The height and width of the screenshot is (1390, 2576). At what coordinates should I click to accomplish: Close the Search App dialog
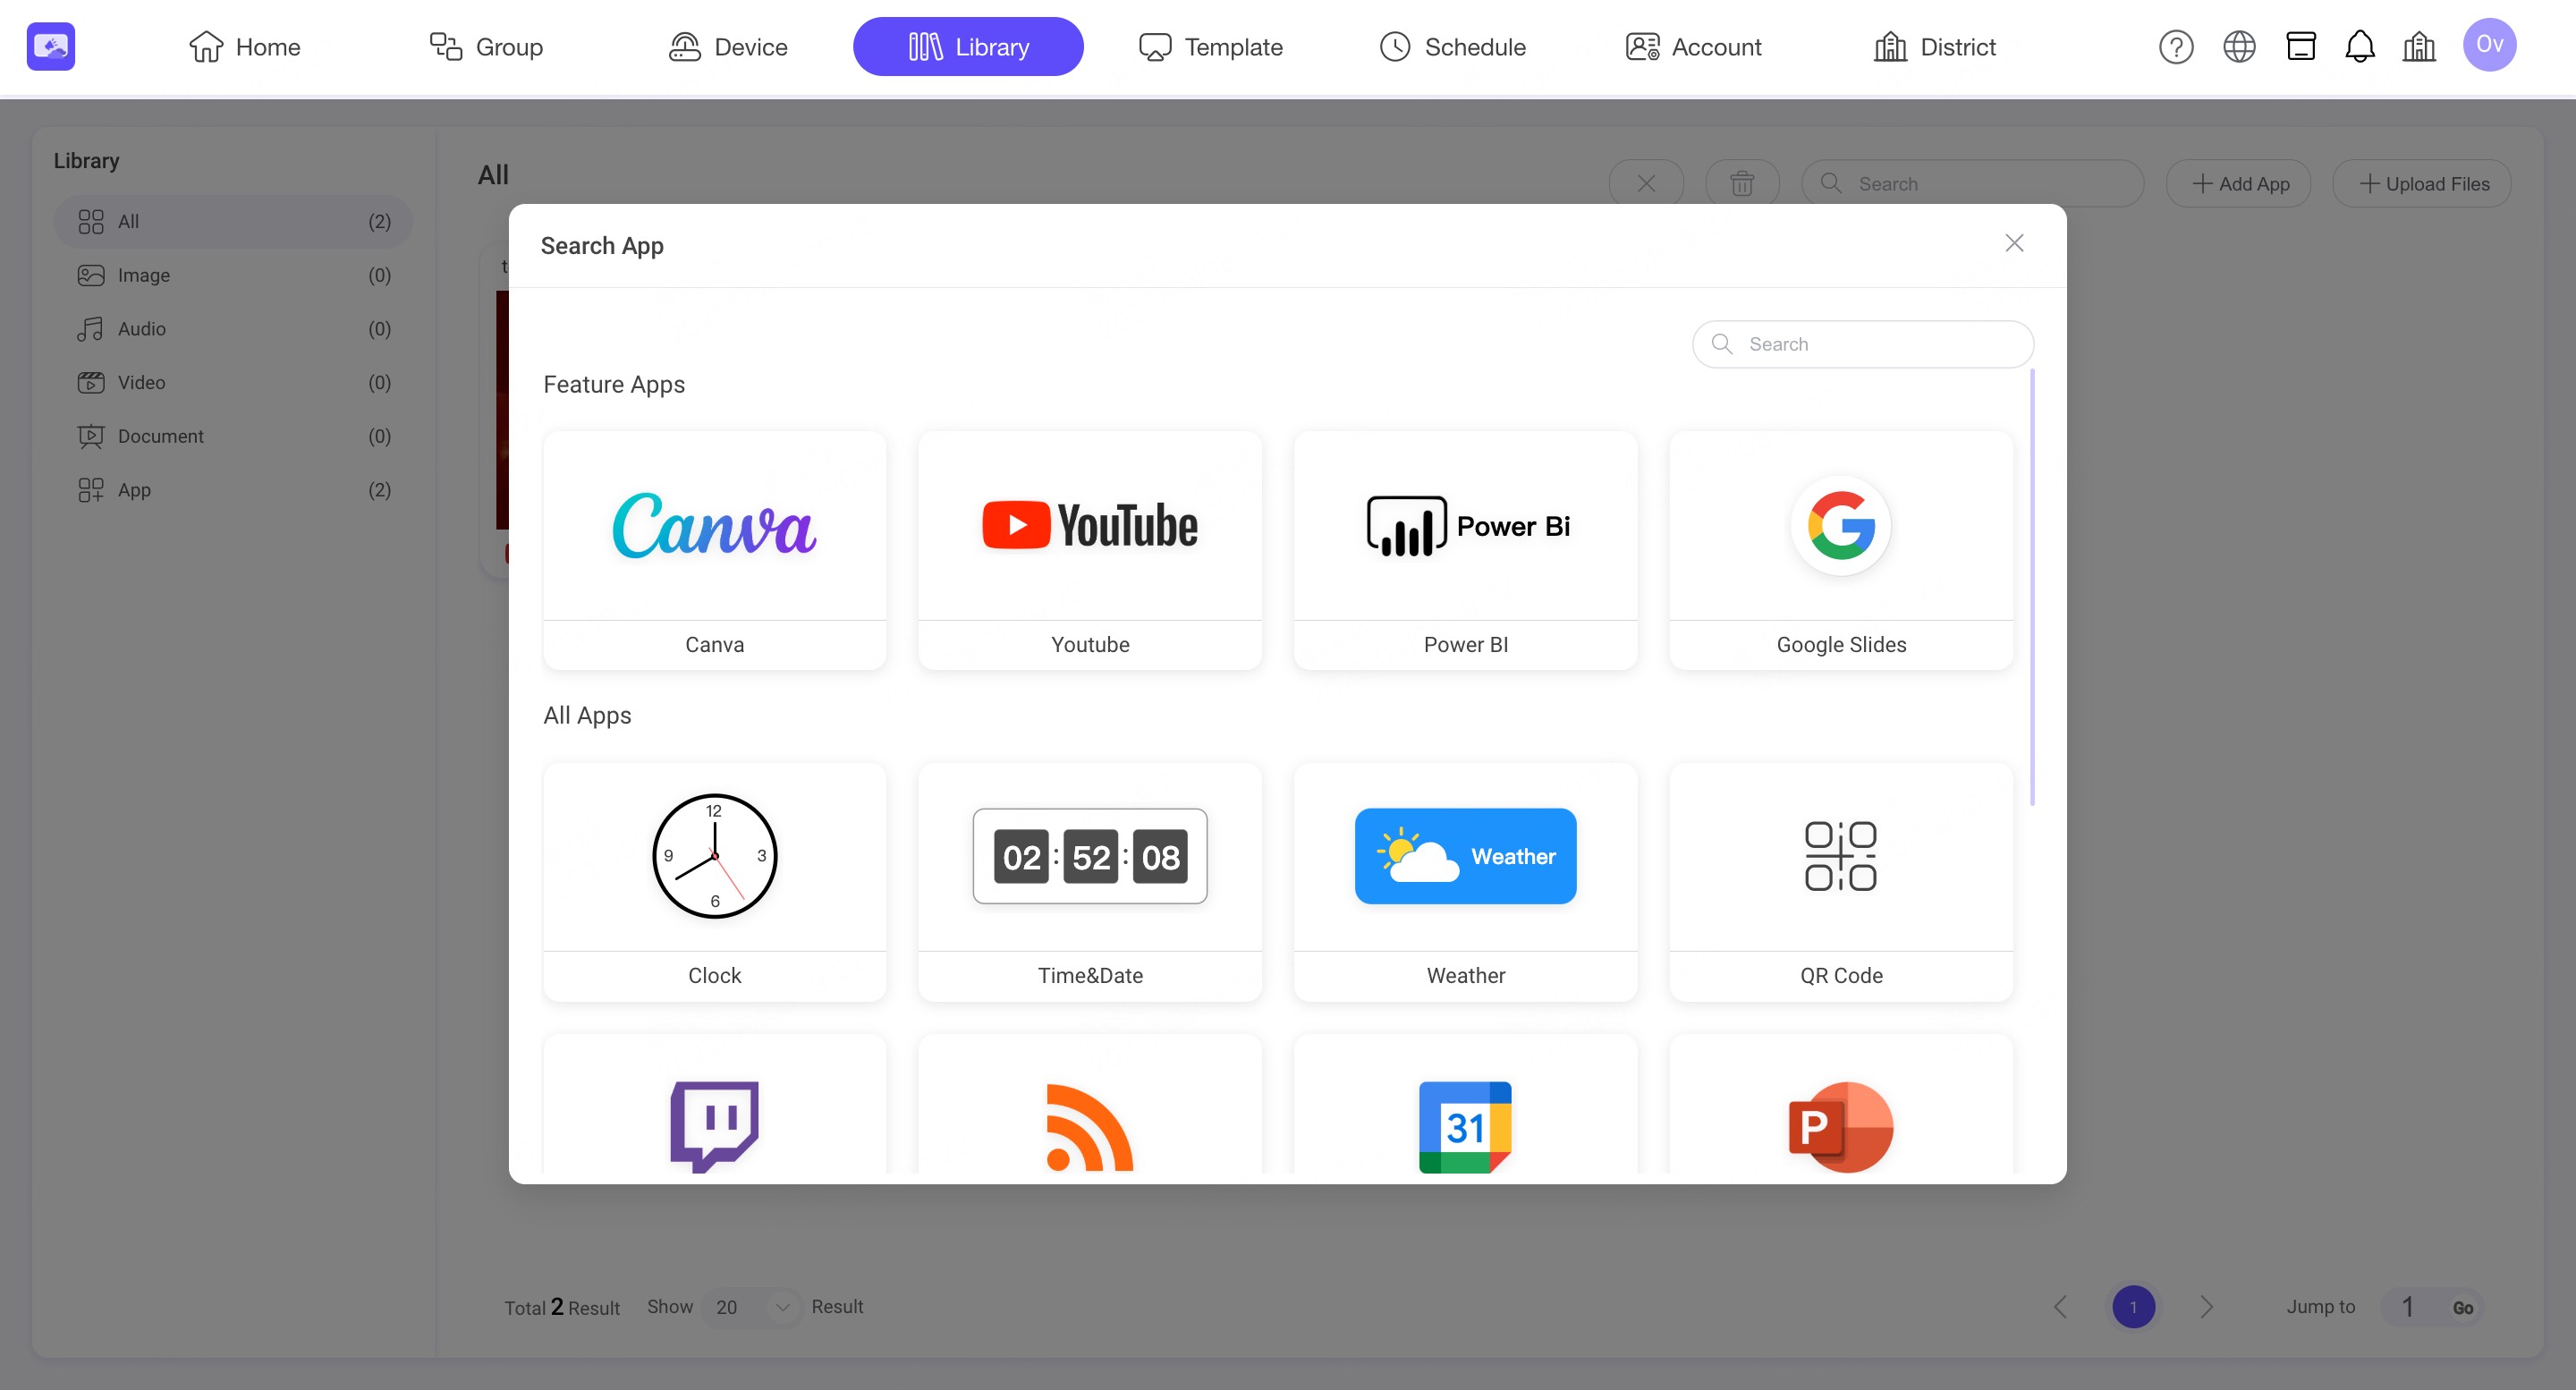tap(2014, 243)
